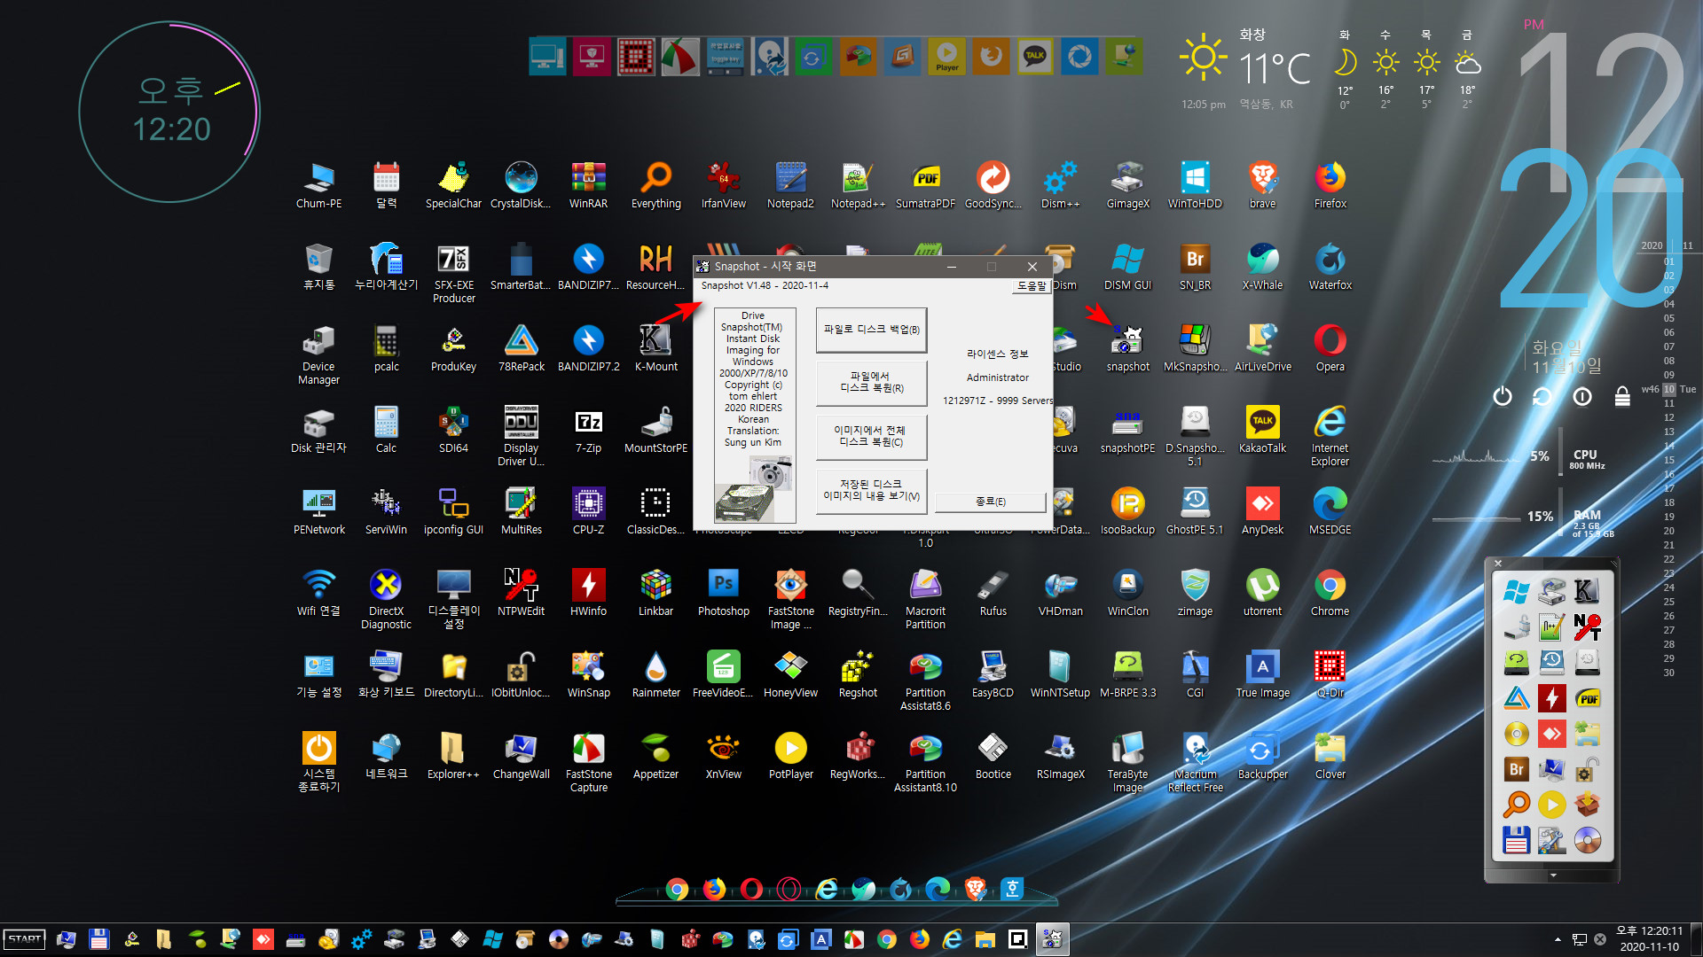Open the Macrium Reflect Free desktop icon
1703x957 pixels.
tap(1195, 762)
